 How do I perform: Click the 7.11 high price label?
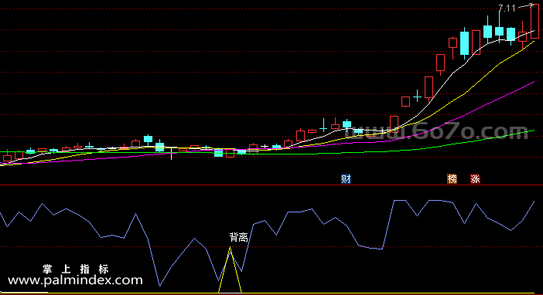pyautogui.click(x=507, y=8)
